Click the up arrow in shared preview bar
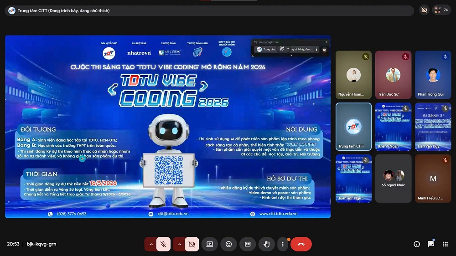The image size is (456, 256). [288, 49]
